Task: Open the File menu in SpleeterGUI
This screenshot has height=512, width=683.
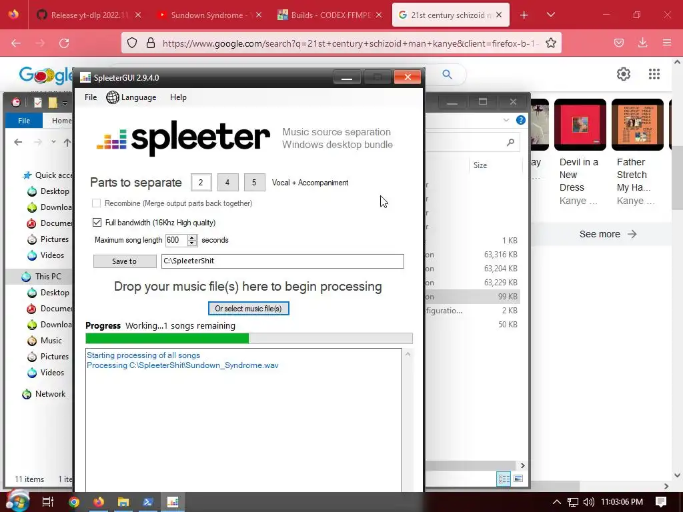Action: [x=91, y=97]
